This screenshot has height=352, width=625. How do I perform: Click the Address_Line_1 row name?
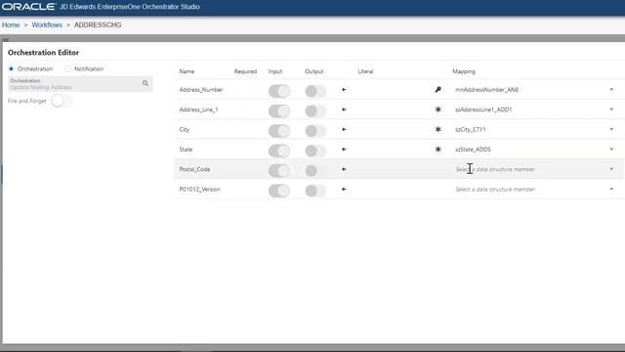(x=198, y=110)
